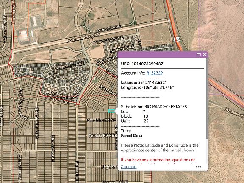This screenshot has height=183, width=244.
Task: Click the Please Note latitude disclaimer text
Action: pyautogui.click(x=160, y=148)
